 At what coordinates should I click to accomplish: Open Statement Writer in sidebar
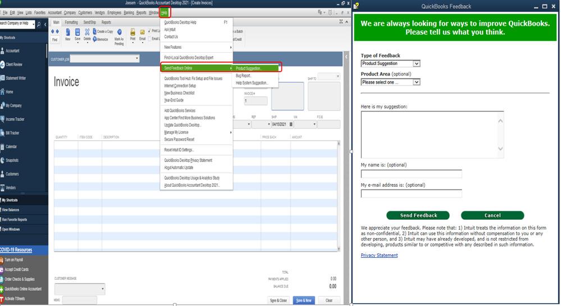(13, 78)
